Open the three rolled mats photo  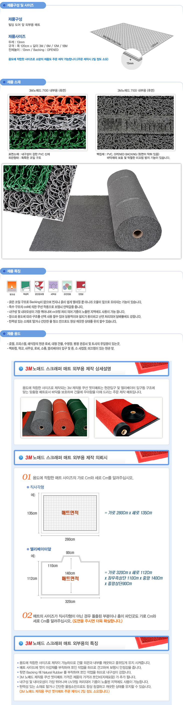(55, 417)
